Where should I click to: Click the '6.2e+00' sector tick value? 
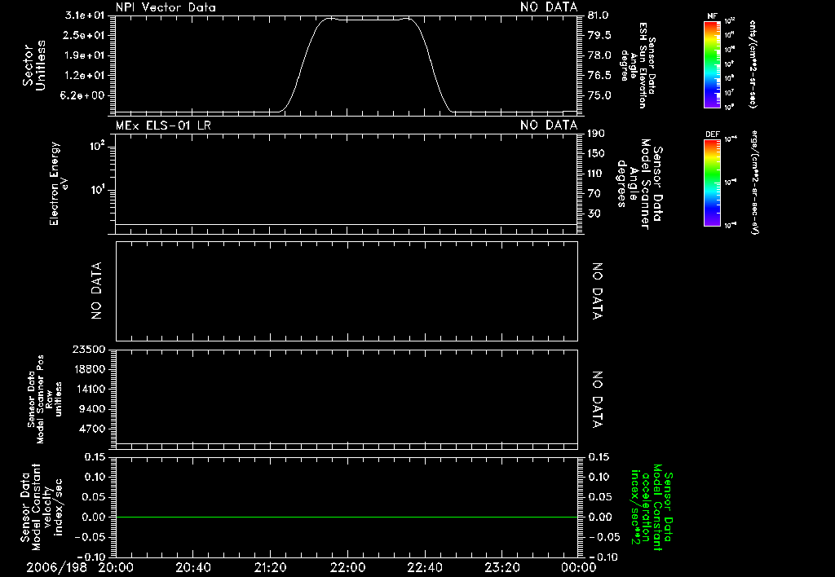(84, 96)
